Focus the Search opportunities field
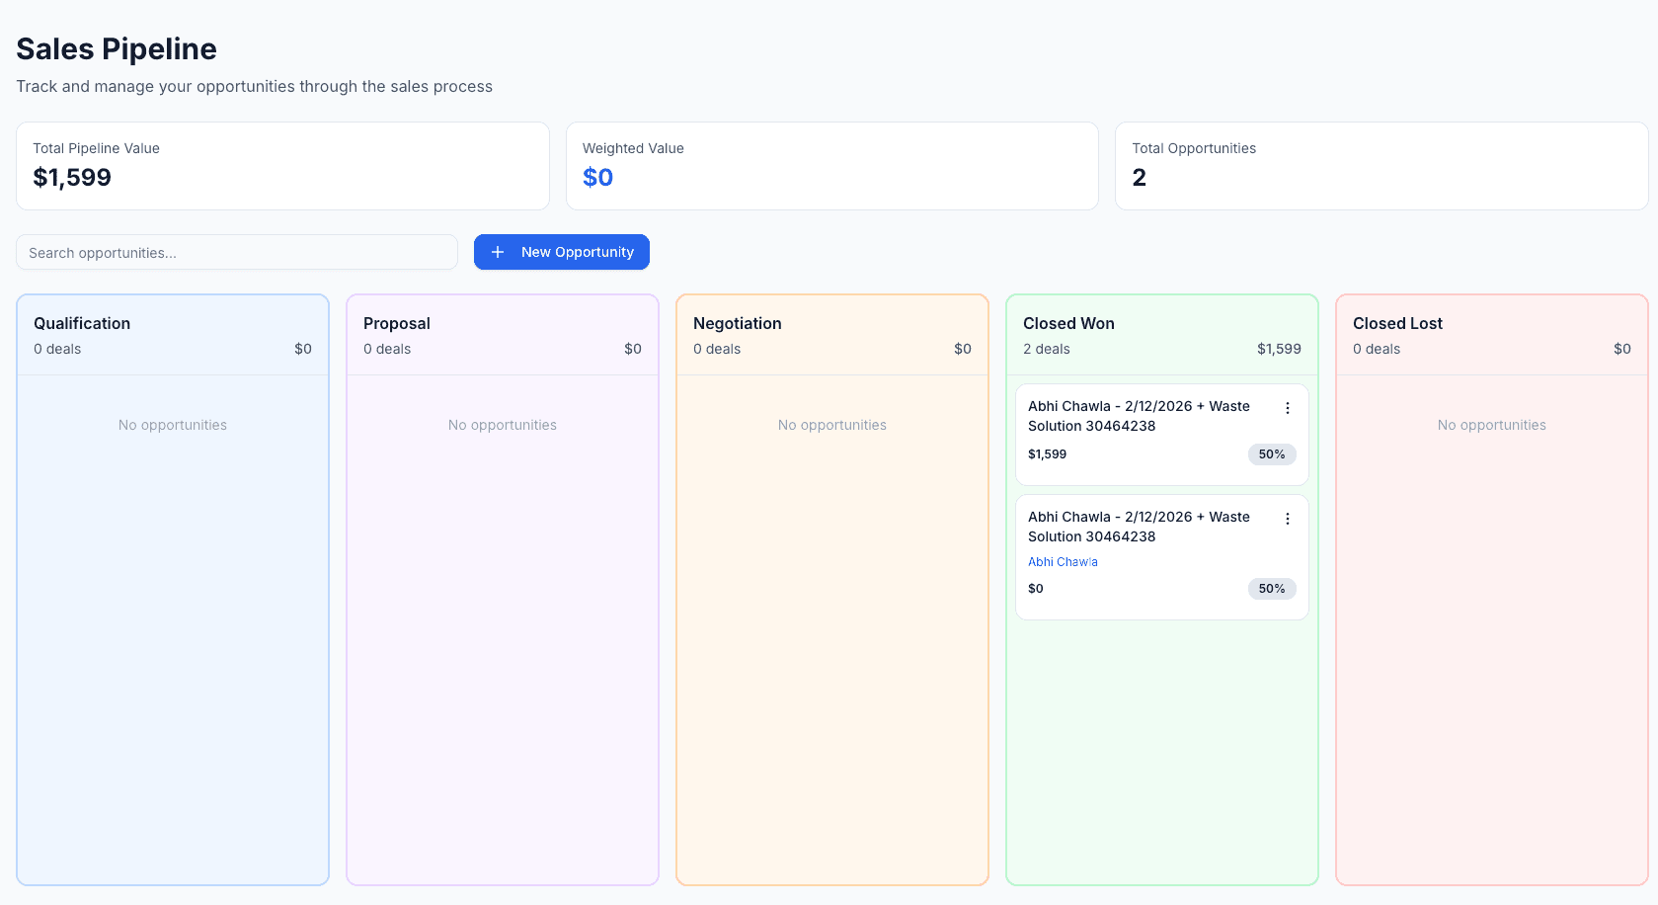Viewport: 1658px width, 905px height. (x=237, y=252)
